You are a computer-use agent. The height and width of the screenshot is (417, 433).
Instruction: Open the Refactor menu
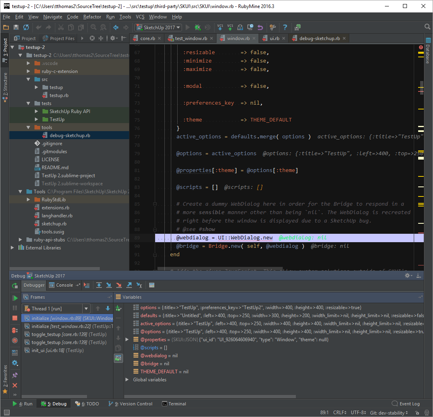(92, 17)
